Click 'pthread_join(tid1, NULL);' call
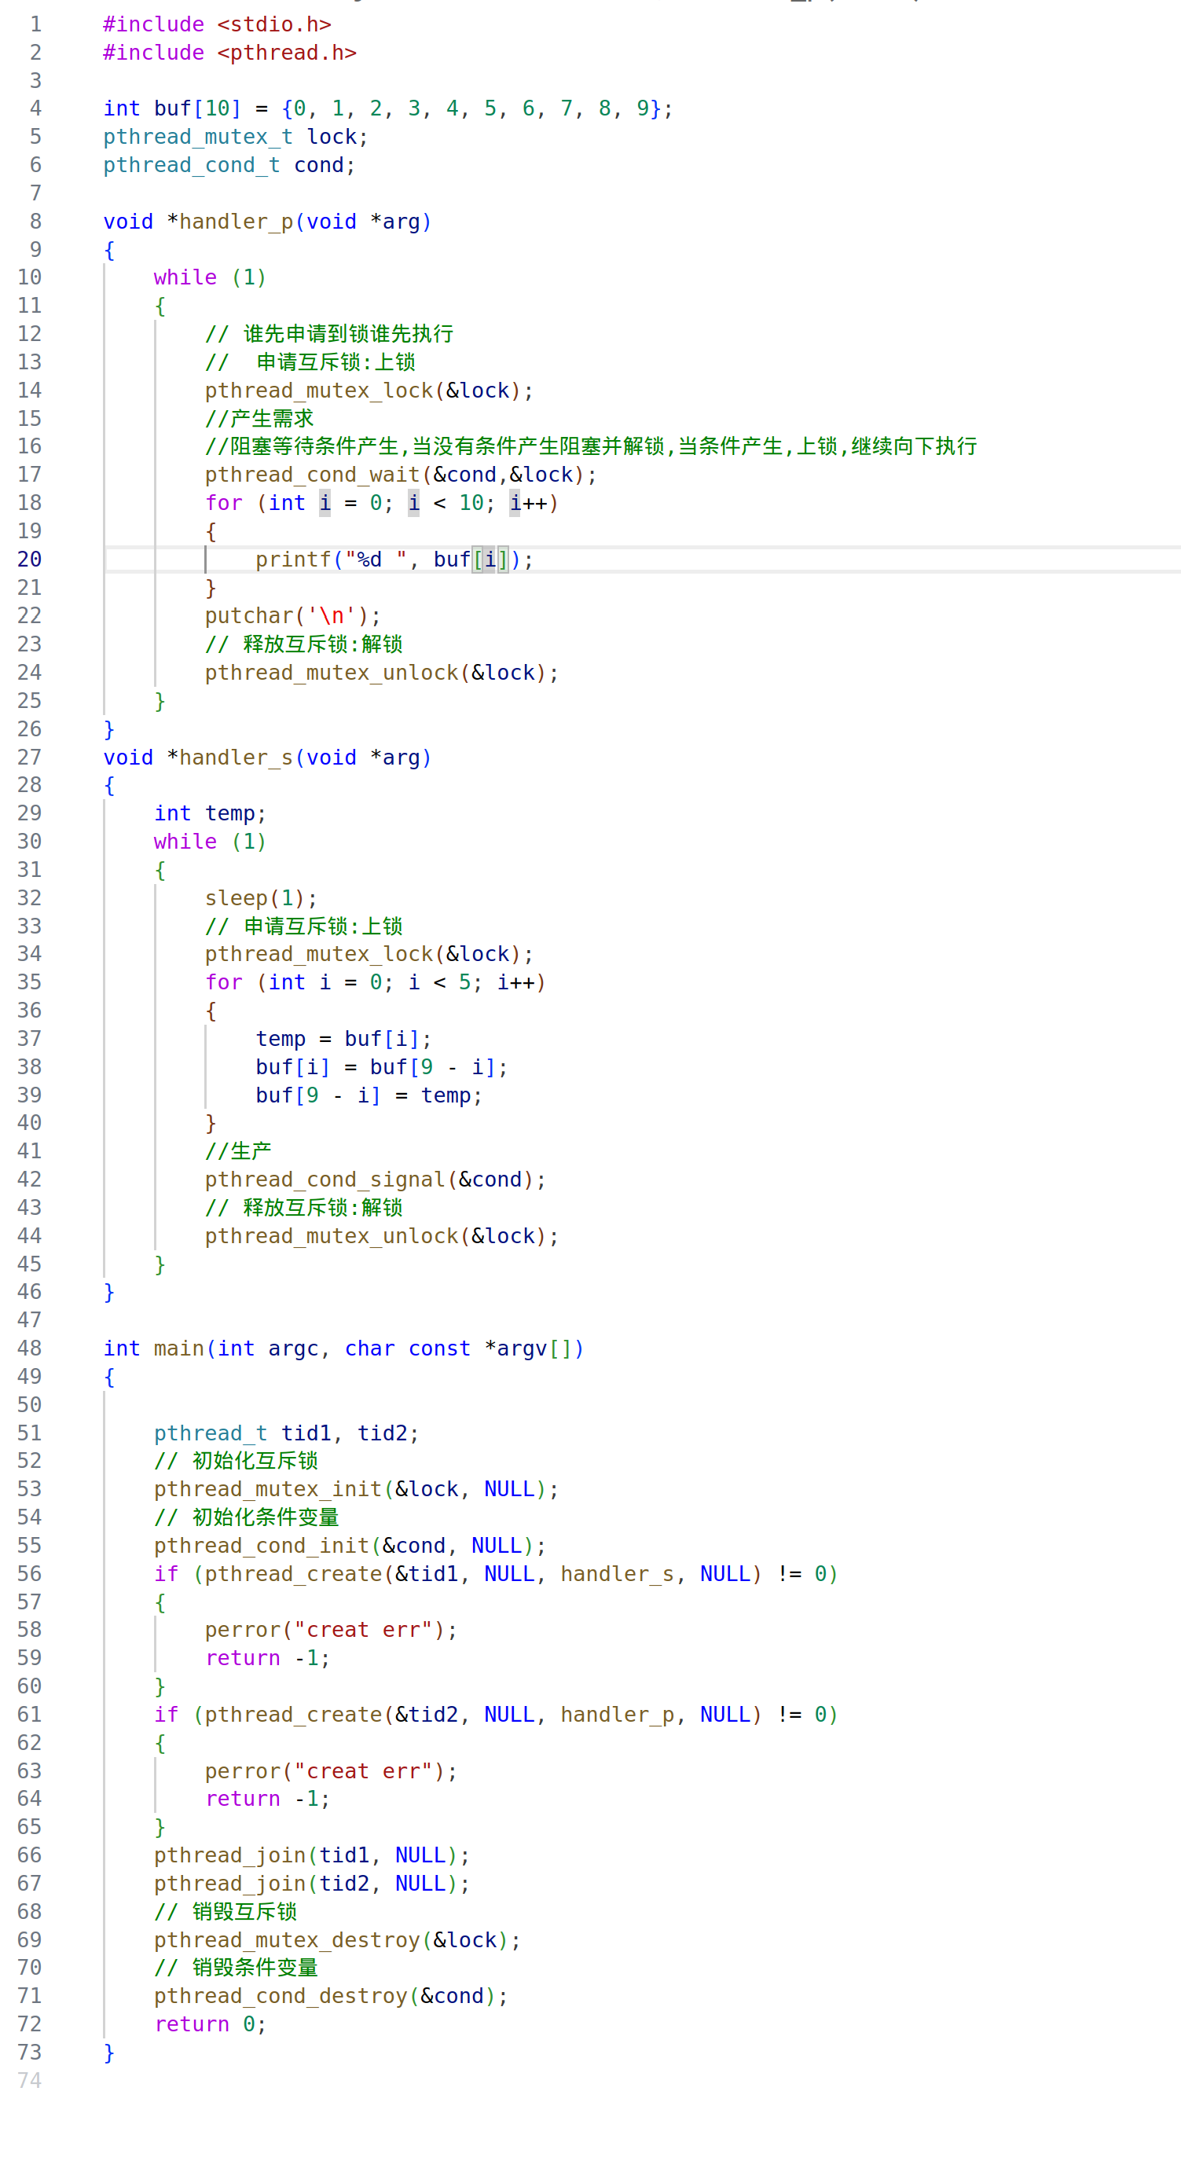The width and height of the screenshot is (1181, 2172). click(312, 1855)
